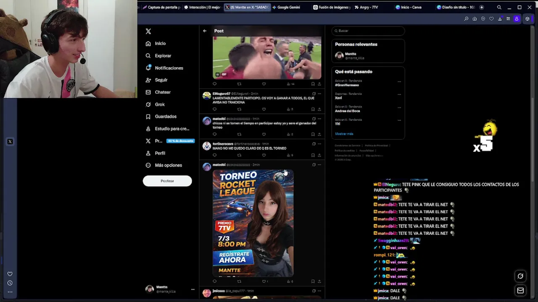Viewport: 538px width, 302px height.
Task: Bookmark the GIF post
Action: pyautogui.click(x=313, y=84)
